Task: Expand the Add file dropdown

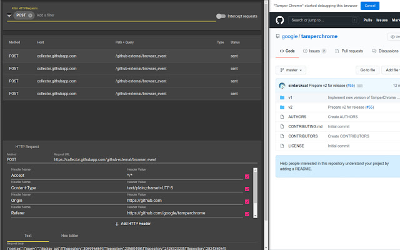Action: [x=391, y=70]
